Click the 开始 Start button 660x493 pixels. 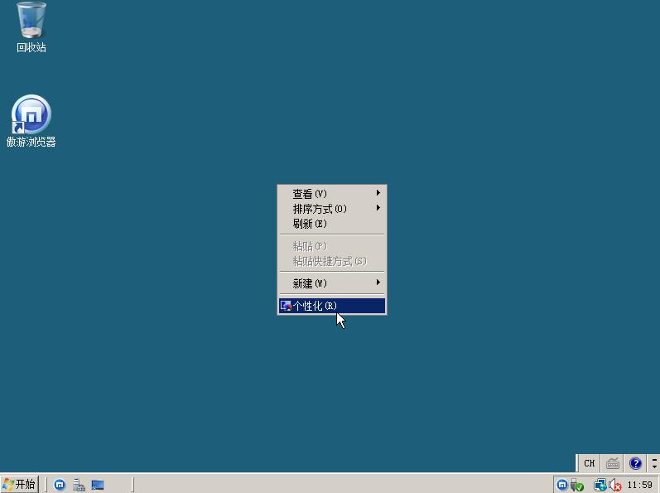click(x=20, y=485)
